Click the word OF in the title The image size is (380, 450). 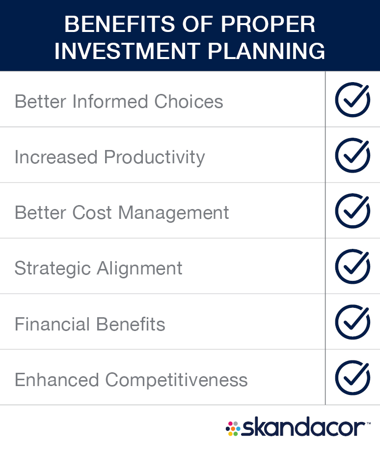point(198,24)
